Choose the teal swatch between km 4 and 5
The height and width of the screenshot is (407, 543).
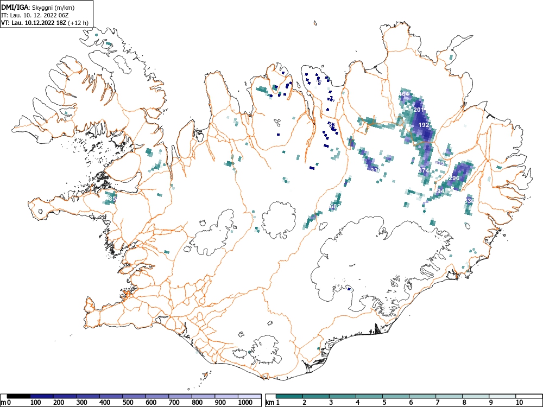pyautogui.click(x=369, y=396)
